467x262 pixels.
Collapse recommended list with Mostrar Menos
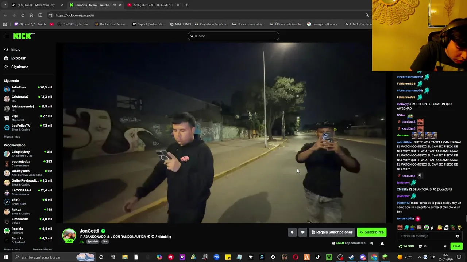coord(42,250)
